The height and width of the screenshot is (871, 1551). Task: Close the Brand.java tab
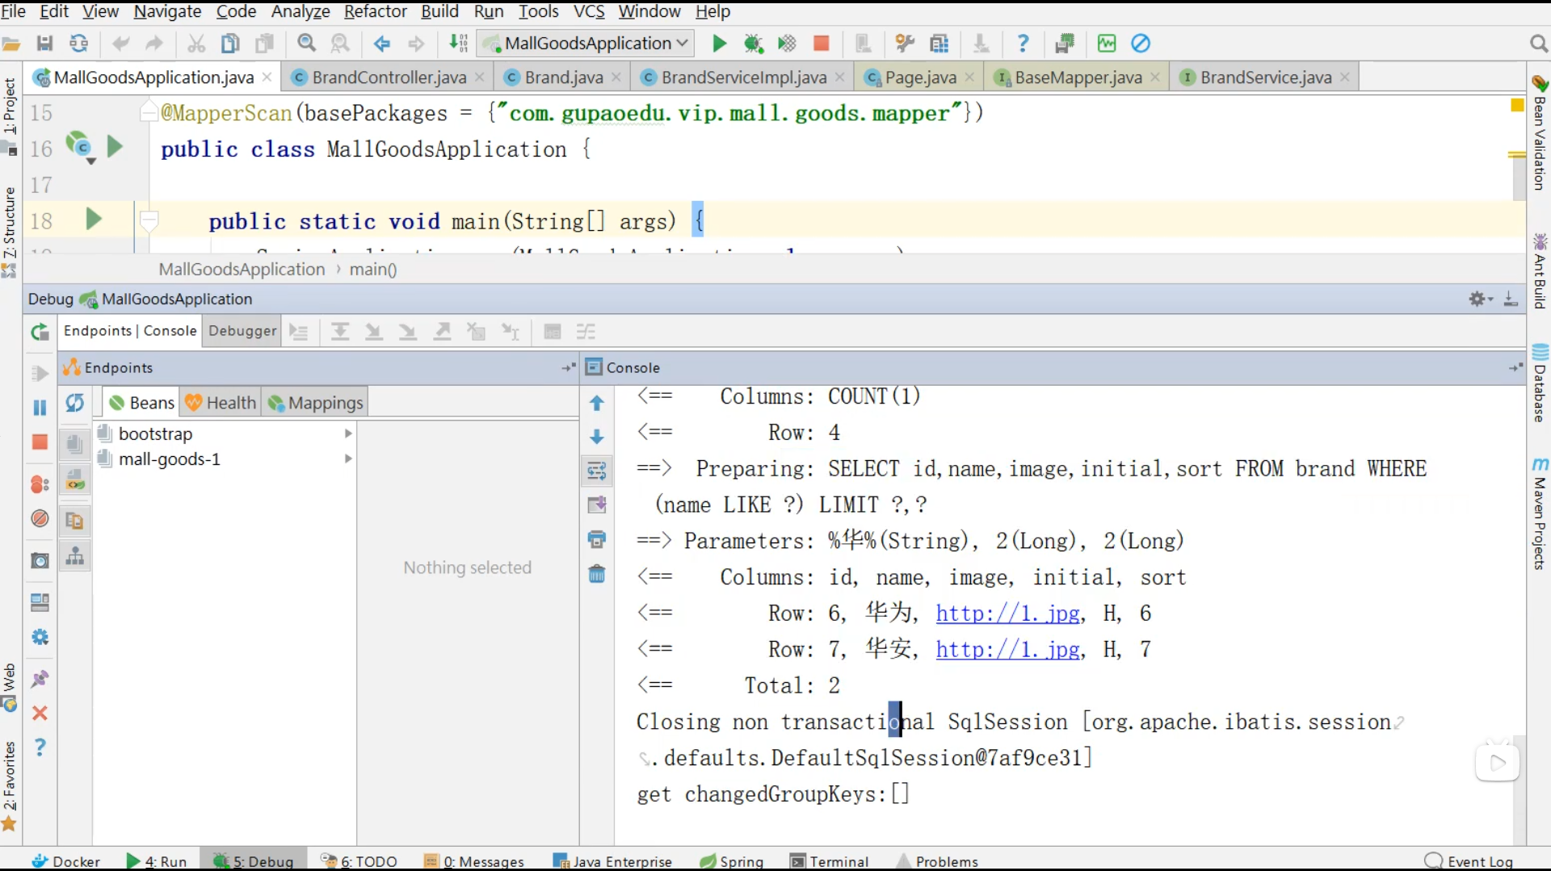616,77
